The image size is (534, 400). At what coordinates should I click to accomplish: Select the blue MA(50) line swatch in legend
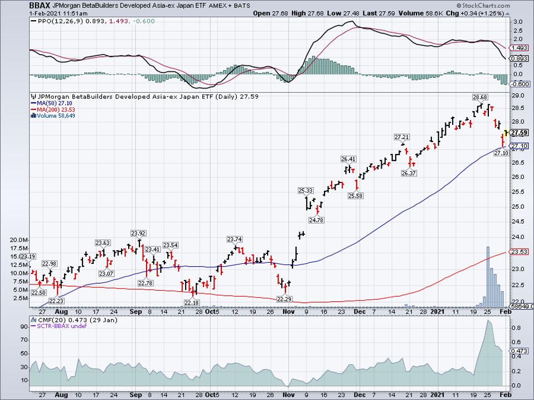tap(33, 103)
